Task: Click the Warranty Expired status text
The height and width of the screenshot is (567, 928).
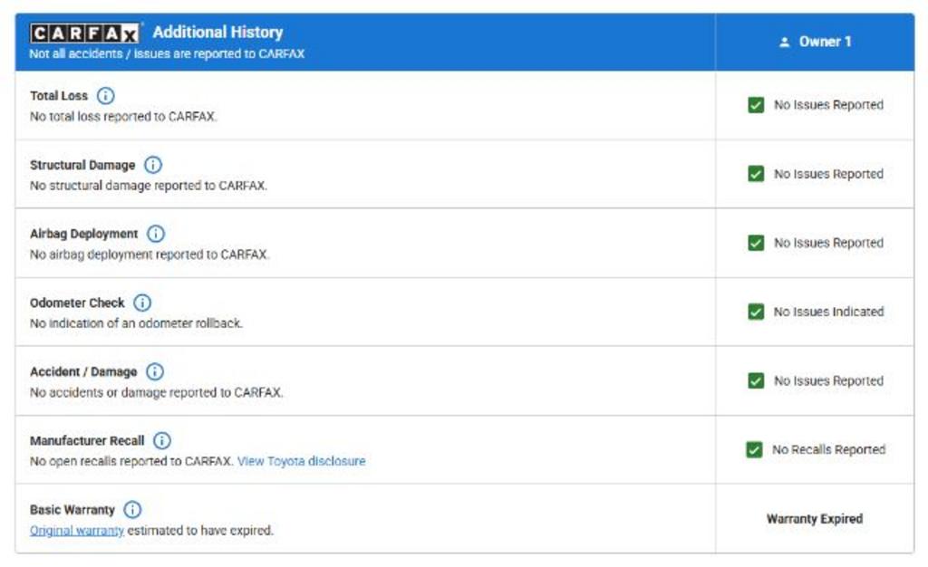Action: click(814, 519)
